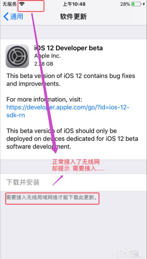The width and height of the screenshot is (147, 259).
Task: Tap the 28% battery percentage
Action: pyautogui.click(x=125, y=4)
